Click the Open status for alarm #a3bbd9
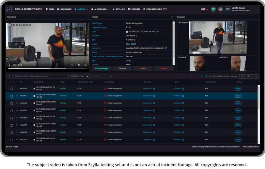The width and height of the screenshot is (265, 169). [x=238, y=118]
